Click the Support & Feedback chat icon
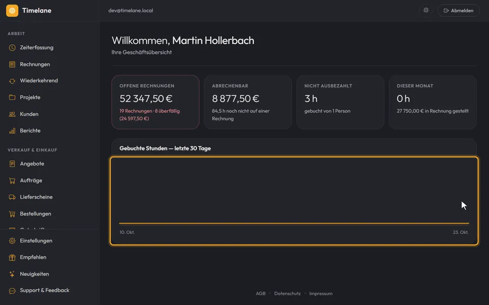The height and width of the screenshot is (305, 489). point(12,291)
